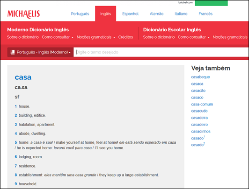Click definition 6 lodging, room

click(x=29, y=157)
